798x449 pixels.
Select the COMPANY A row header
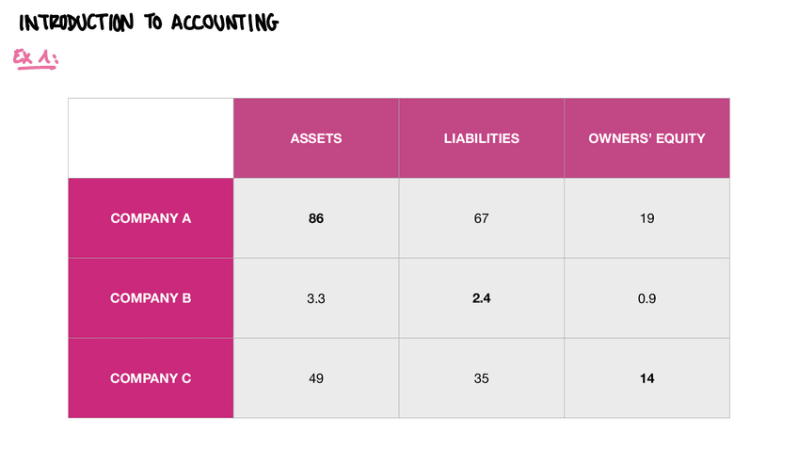tap(151, 218)
